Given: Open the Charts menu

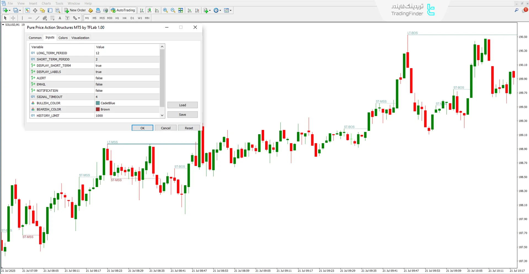Looking at the screenshot, I should point(46,3).
